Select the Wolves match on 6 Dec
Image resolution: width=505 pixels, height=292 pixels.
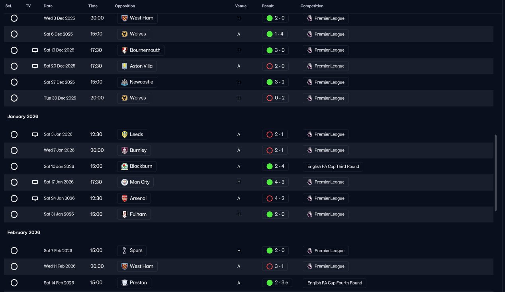click(14, 34)
